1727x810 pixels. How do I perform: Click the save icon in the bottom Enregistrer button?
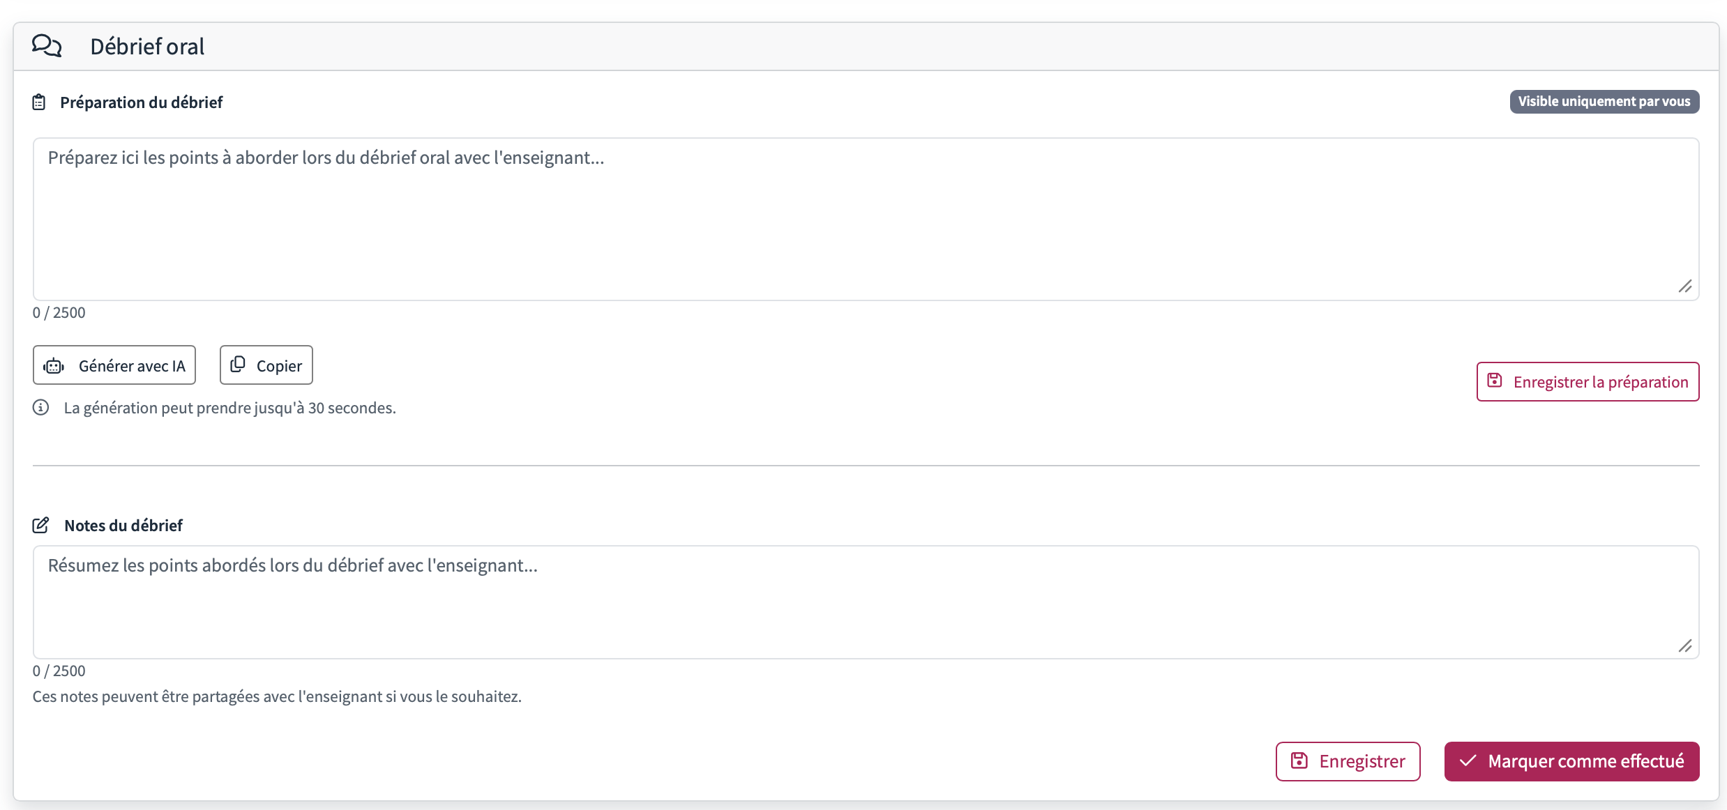coord(1299,761)
